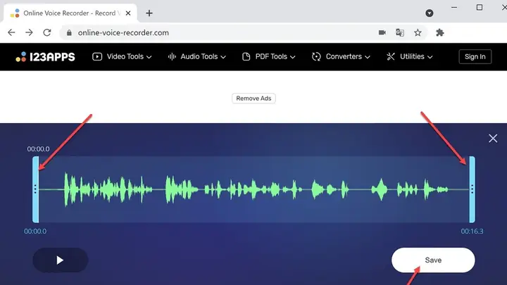This screenshot has height=285, width=507.
Task: Bookmark this page with the star
Action: pos(418,32)
